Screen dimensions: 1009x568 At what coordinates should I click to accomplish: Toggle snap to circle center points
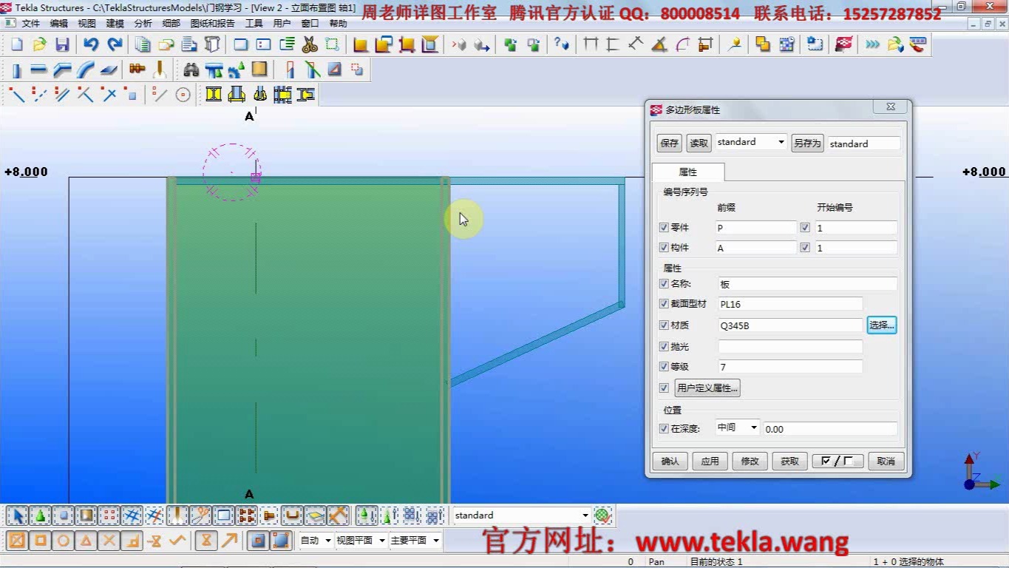64,541
